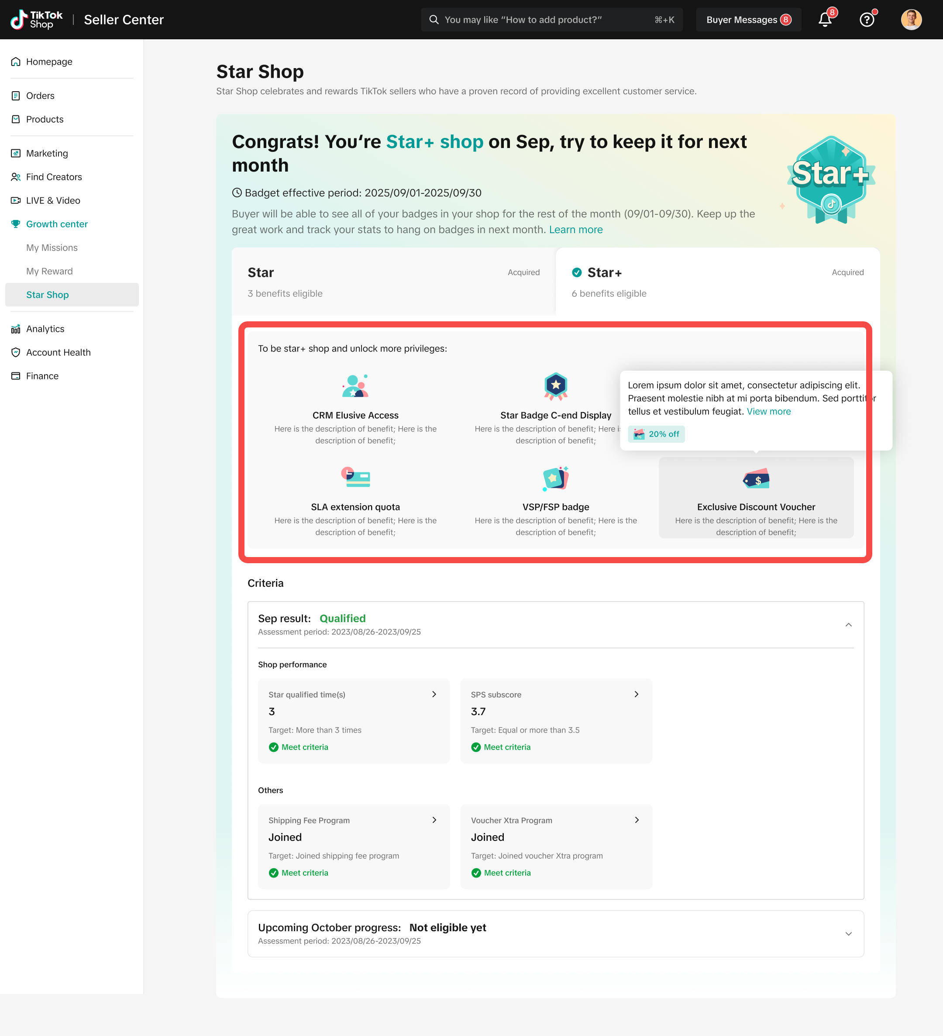Image resolution: width=943 pixels, height=1036 pixels.
Task: Select the Star+ benefits tab
Action: tap(717, 282)
